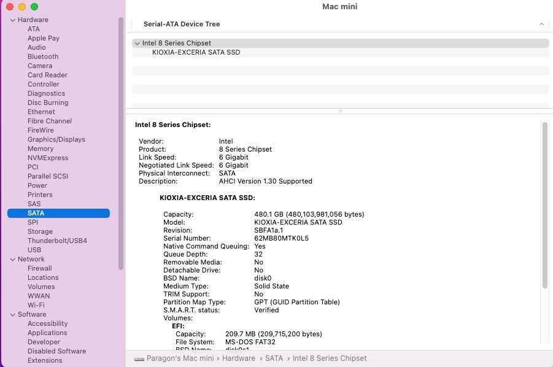The height and width of the screenshot is (367, 553).
Task: Click the green zoom window button
Action: pos(34,7)
